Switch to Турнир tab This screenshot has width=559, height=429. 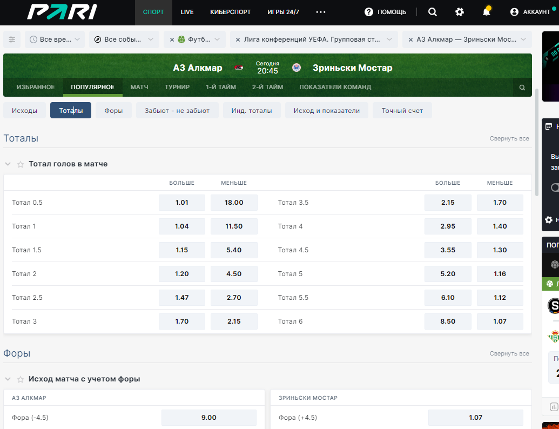tap(177, 87)
